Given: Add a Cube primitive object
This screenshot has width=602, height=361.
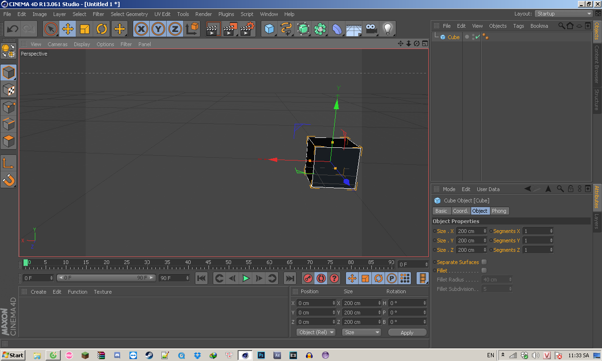Looking at the screenshot, I should (x=269, y=29).
